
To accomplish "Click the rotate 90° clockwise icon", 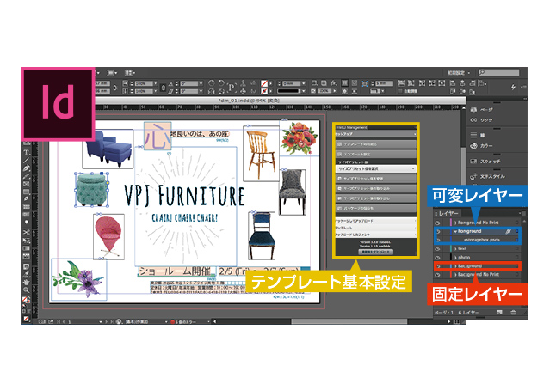I will [212, 82].
